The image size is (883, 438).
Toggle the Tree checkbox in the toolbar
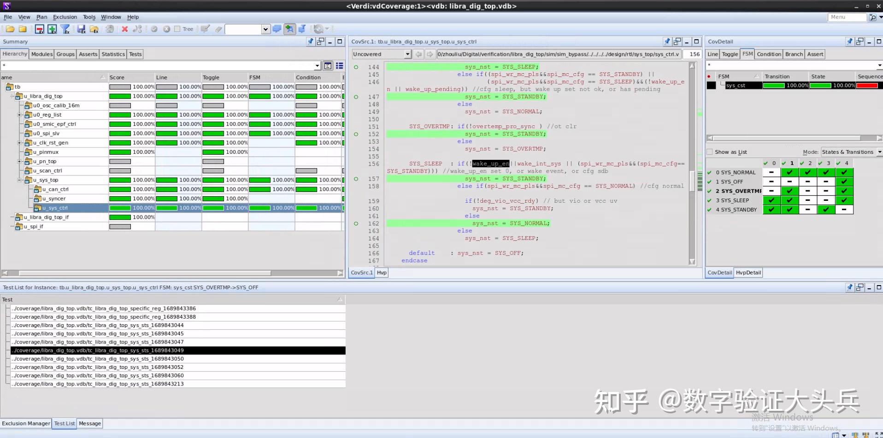pos(177,29)
